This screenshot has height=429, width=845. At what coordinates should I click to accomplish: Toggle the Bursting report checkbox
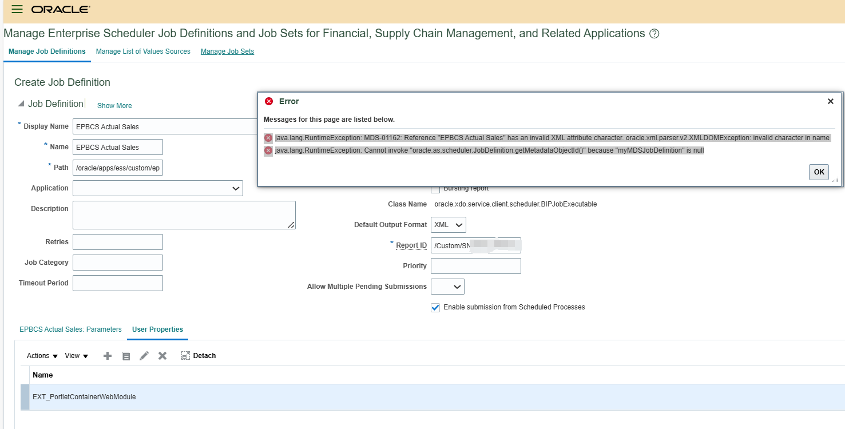click(435, 188)
